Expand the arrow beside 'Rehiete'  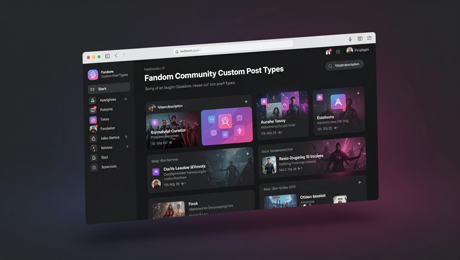127,147
